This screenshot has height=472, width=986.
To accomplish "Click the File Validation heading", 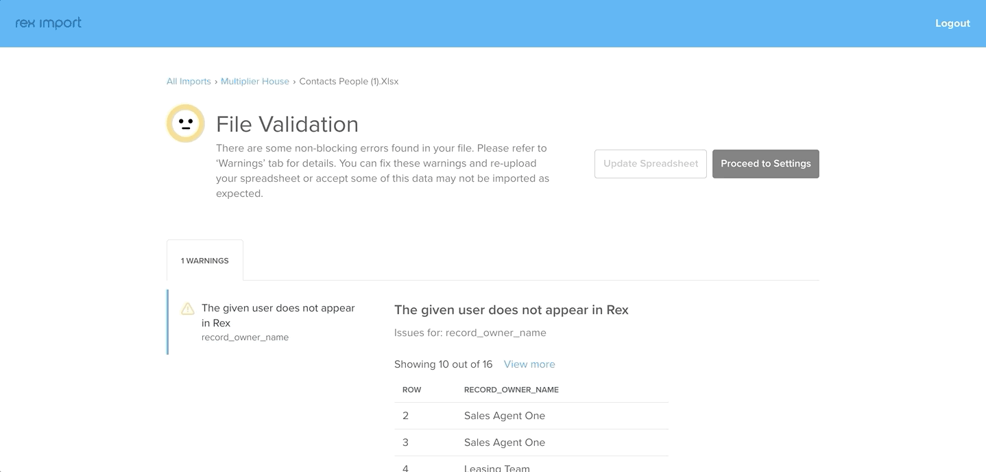I will click(x=287, y=124).
